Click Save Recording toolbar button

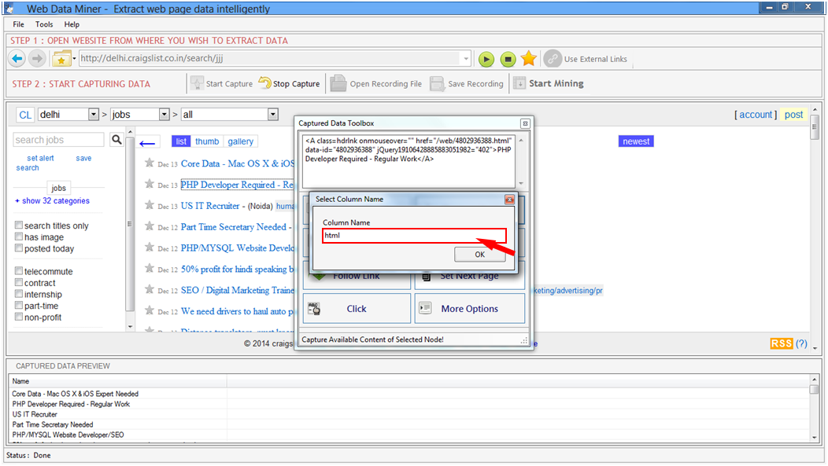click(467, 83)
